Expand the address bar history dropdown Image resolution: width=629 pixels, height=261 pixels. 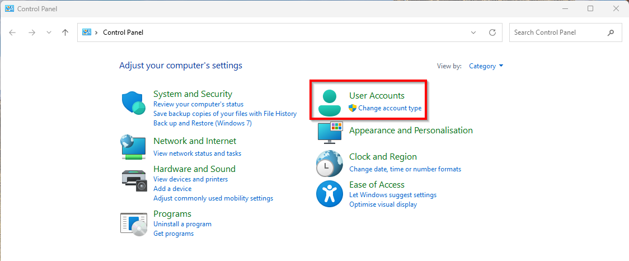point(473,32)
